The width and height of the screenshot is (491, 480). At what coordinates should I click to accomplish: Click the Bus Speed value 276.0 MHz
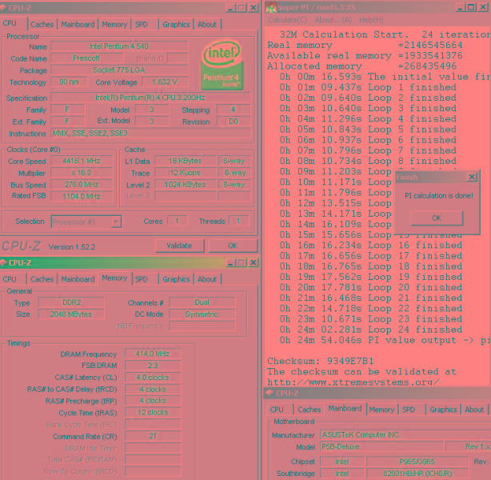pyautogui.click(x=82, y=185)
